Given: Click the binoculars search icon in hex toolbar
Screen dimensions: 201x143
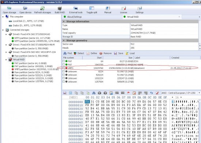Looking at the screenshot, I should (94, 93).
